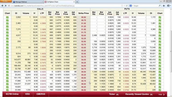This screenshot has height=97, width=172.
Task: Open the calls chart for strike 54.00
Action: point(7,60)
